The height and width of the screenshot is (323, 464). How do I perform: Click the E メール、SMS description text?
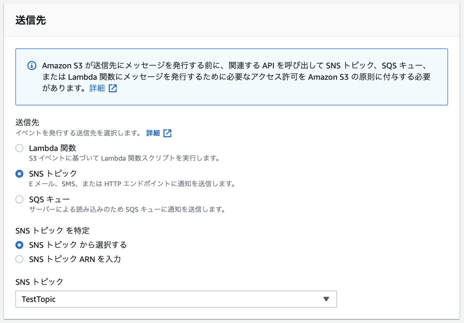click(x=132, y=184)
